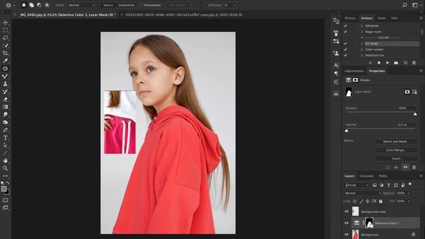Select the Horizontal Type tool

coord(5,137)
